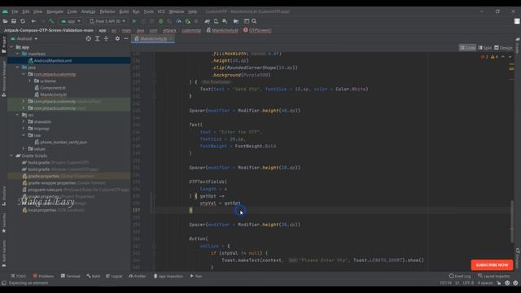Click the Make Project hammer icon
521x293 pixels.
click(51, 21)
